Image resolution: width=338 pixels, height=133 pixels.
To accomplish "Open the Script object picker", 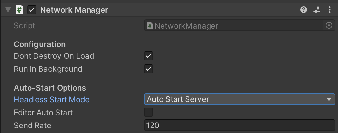I will 329,26.
